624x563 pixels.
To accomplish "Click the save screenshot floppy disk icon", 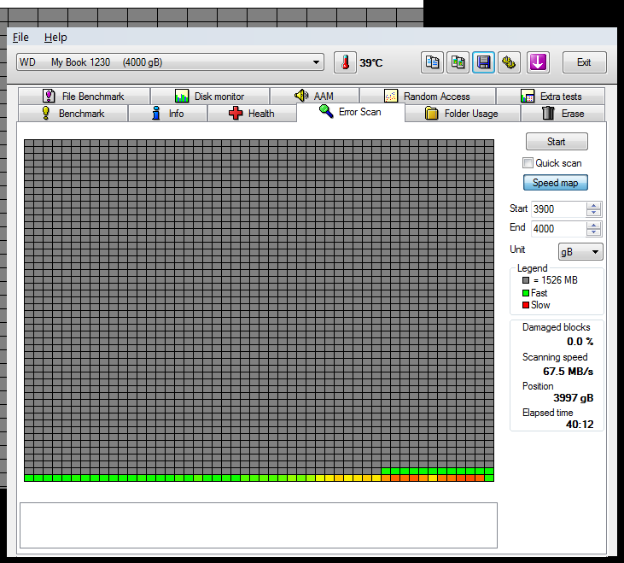I will [x=483, y=62].
